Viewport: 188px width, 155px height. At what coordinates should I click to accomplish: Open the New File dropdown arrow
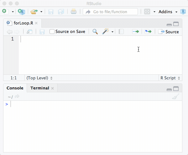[13, 12]
